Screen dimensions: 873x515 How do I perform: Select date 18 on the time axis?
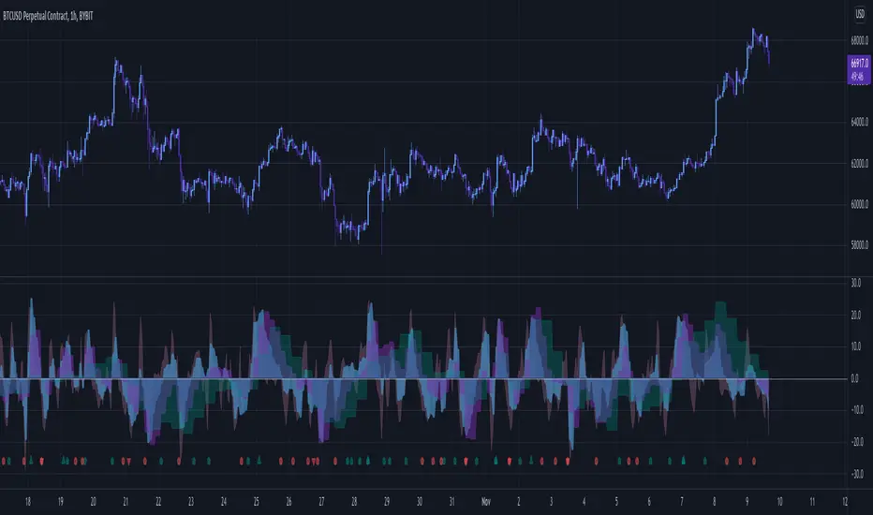[28, 501]
